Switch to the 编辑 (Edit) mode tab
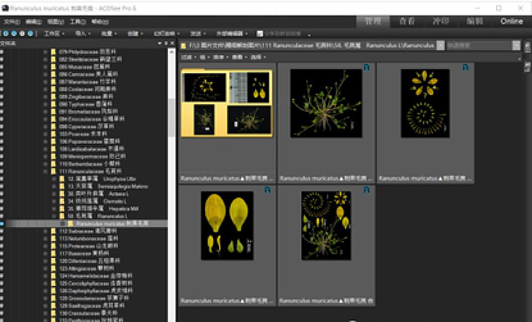The height and width of the screenshot is (322, 532). [x=475, y=22]
